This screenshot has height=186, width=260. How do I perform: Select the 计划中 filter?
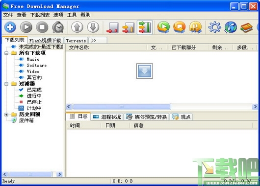click(x=34, y=108)
